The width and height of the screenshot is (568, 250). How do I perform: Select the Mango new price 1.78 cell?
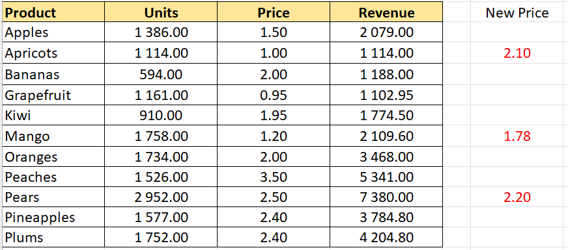pos(517,136)
